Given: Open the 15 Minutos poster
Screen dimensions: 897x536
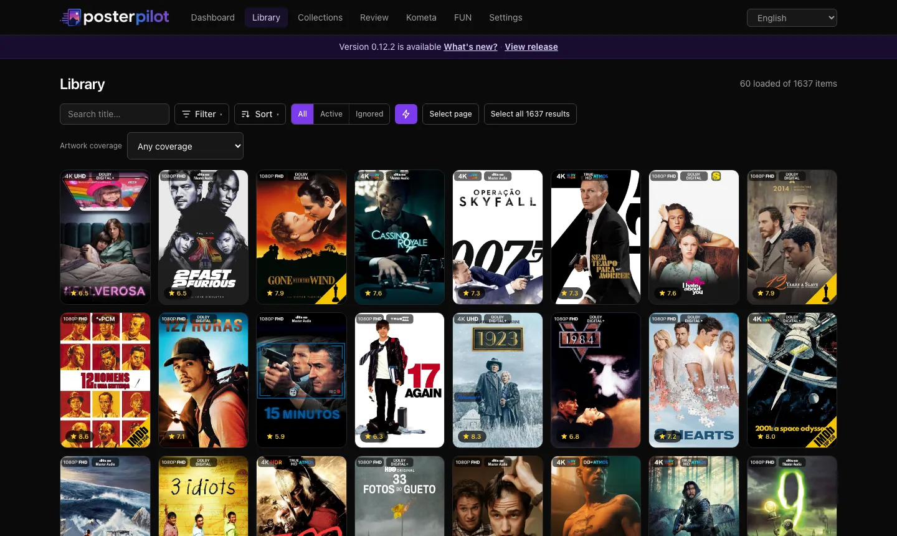Looking at the screenshot, I should point(301,380).
